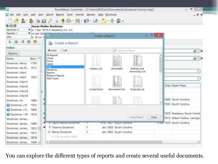Open the Lists menu
Viewport: 218px width, 164px height.
26,15
